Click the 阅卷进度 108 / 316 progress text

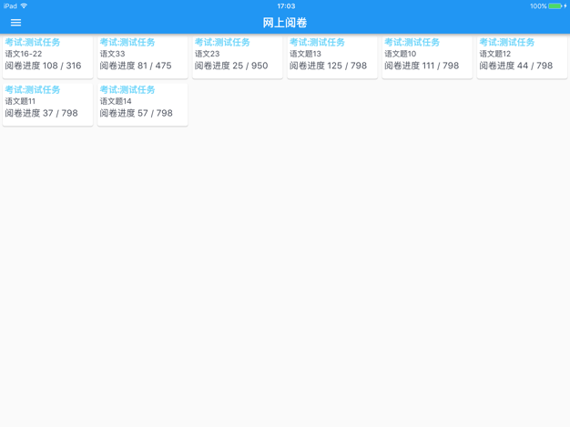pyautogui.click(x=43, y=66)
